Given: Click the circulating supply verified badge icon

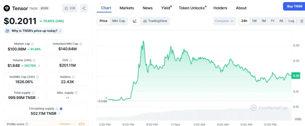Looking at the screenshot, I should coord(61,109).
